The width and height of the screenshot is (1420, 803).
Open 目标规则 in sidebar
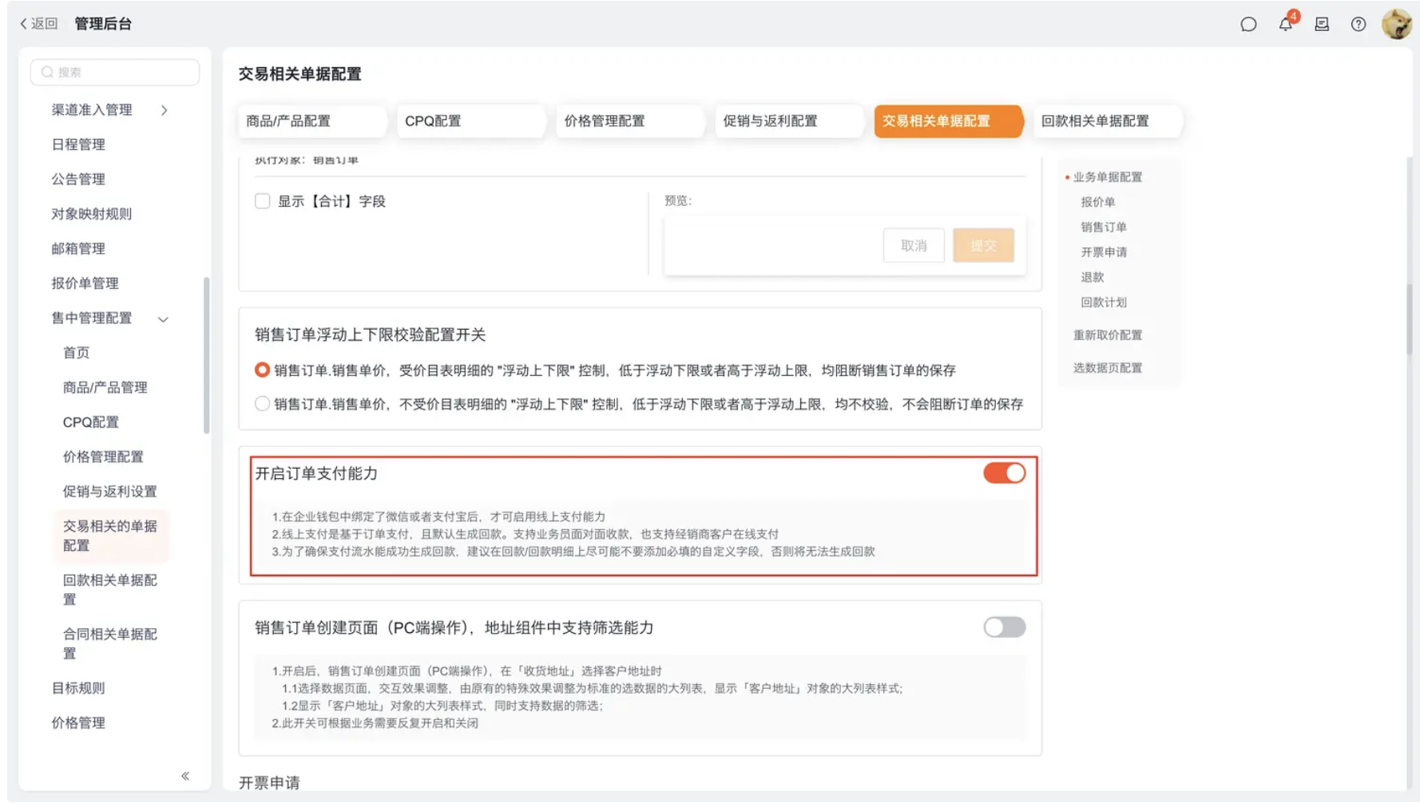78,688
